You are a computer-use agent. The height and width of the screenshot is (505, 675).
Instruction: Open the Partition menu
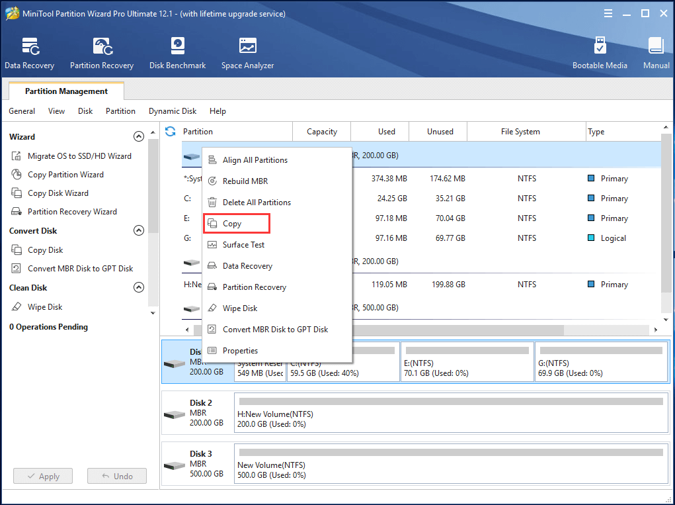[120, 111]
